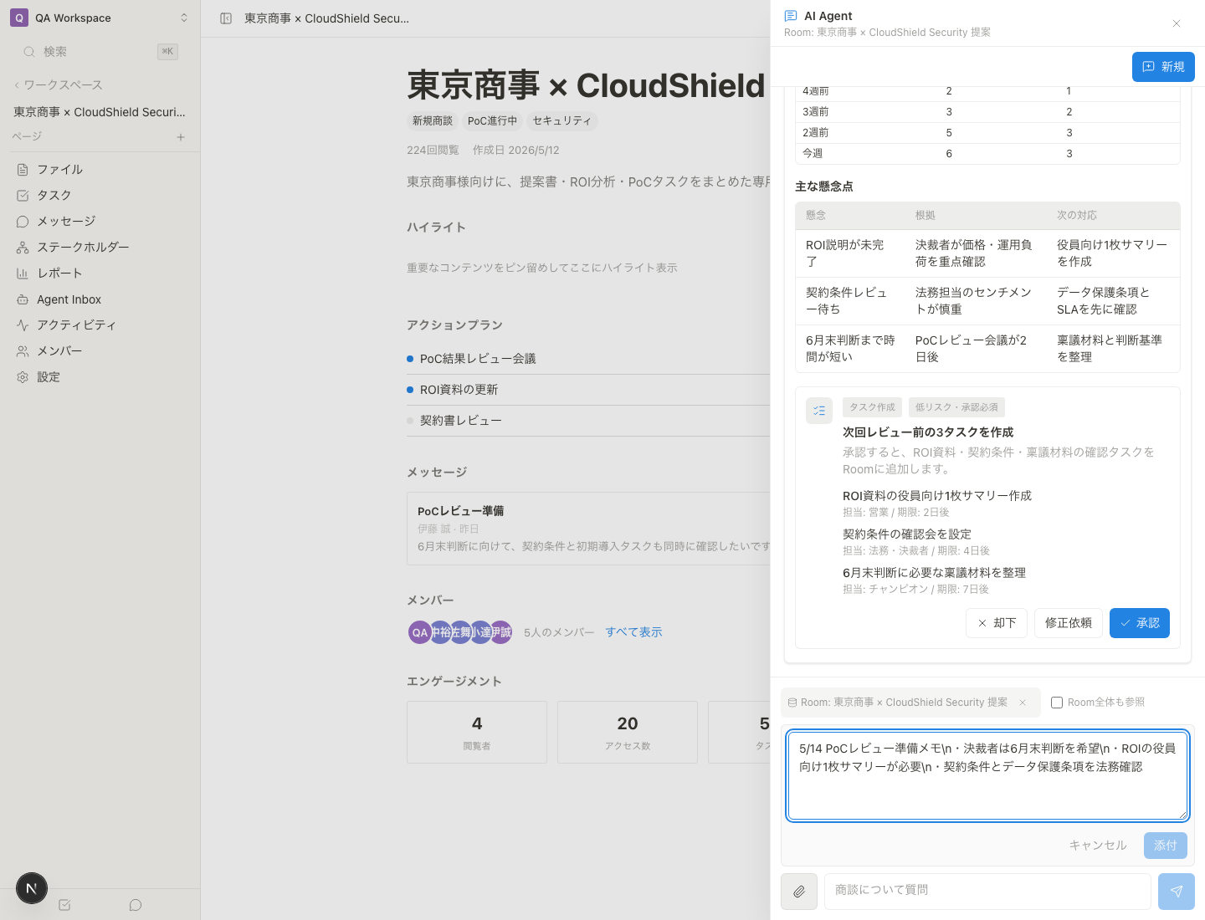Viewport: 1205px width, 920px height.
Task: Click キャンセル below the memo text area
Action: pos(1098,846)
